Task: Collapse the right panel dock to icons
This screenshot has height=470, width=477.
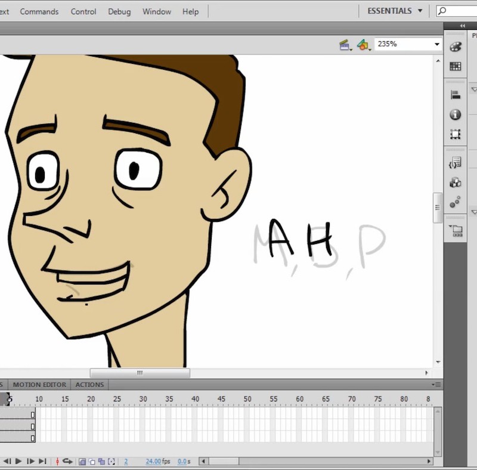Action: coord(463,26)
